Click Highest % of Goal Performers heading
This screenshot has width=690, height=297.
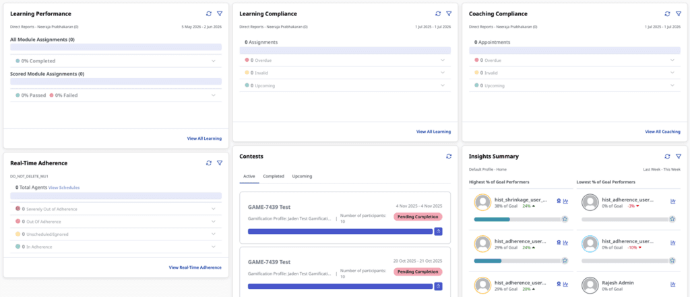click(x=499, y=181)
